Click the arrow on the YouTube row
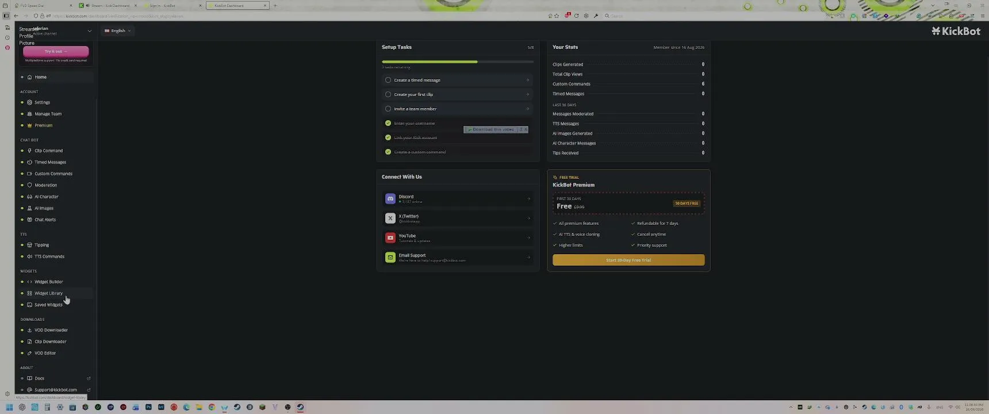The width and height of the screenshot is (989, 414). point(528,238)
